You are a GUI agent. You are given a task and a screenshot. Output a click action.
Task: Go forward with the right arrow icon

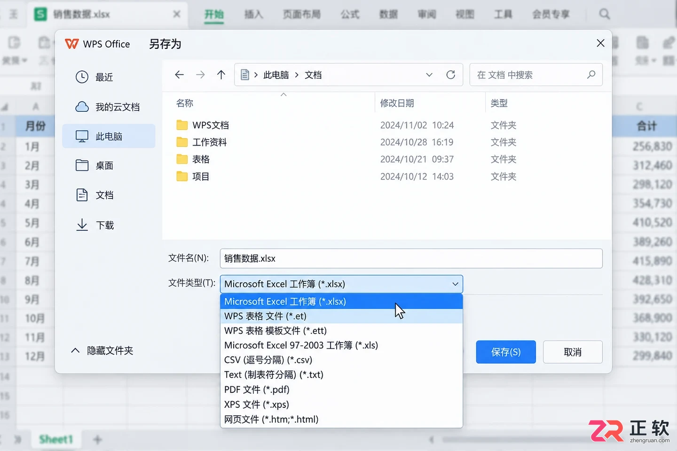[200, 75]
